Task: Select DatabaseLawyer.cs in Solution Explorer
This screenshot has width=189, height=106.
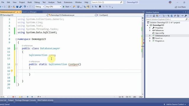Action: tap(162, 36)
